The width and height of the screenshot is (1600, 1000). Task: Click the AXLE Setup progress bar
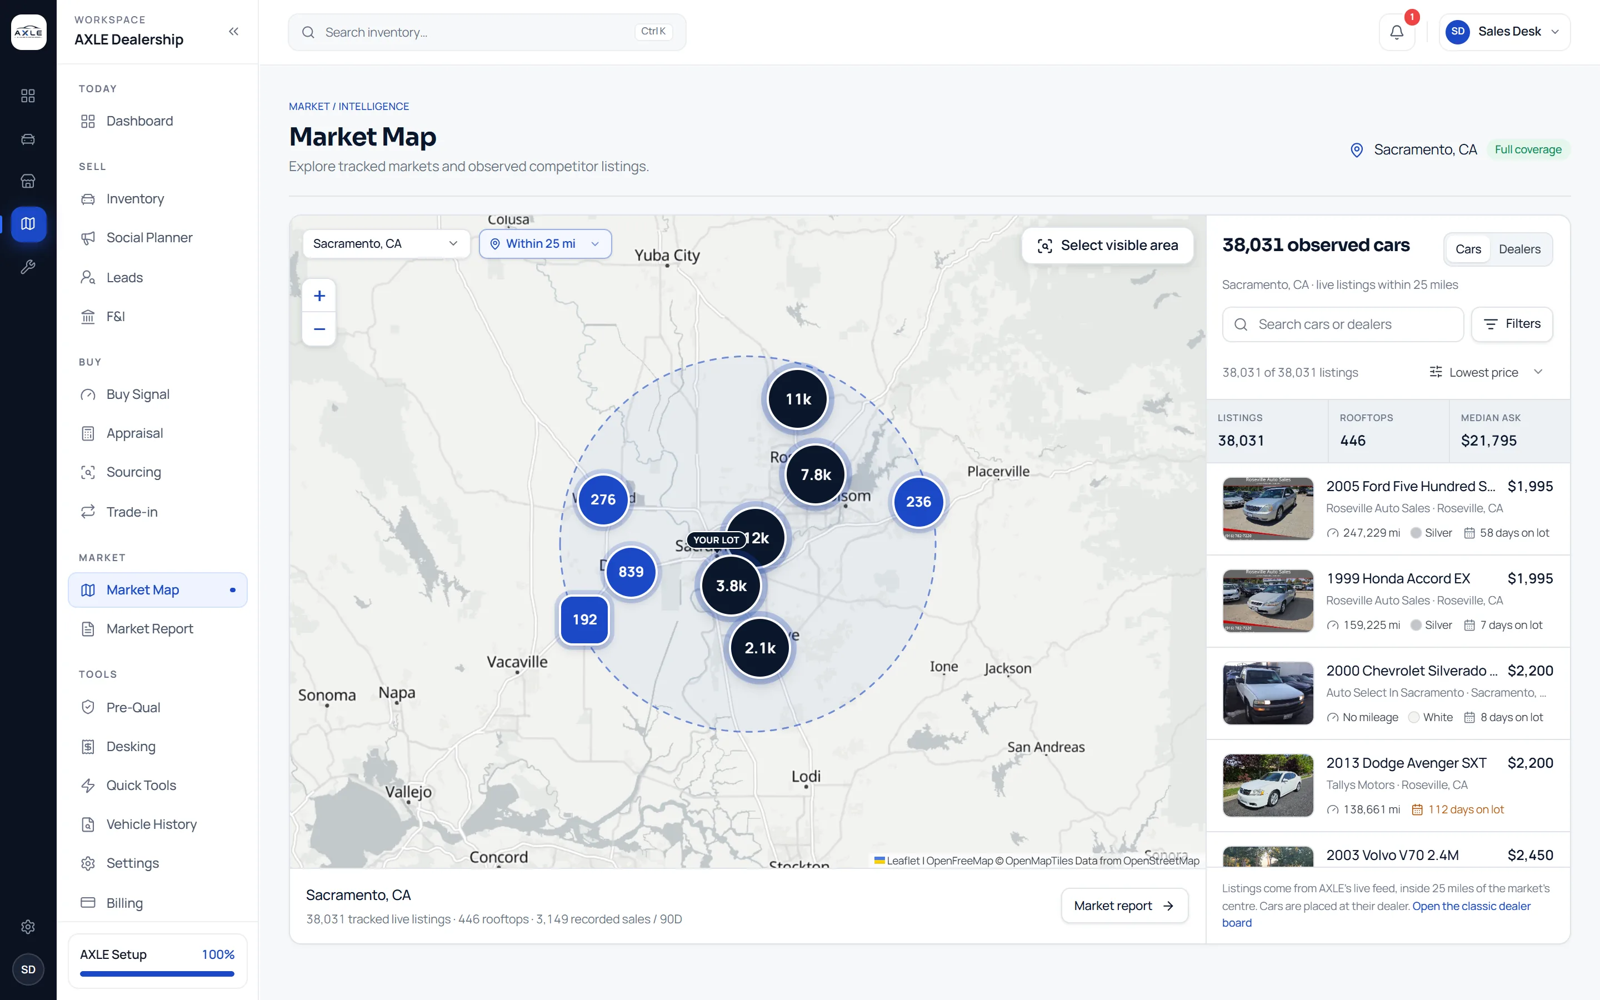[x=157, y=973]
